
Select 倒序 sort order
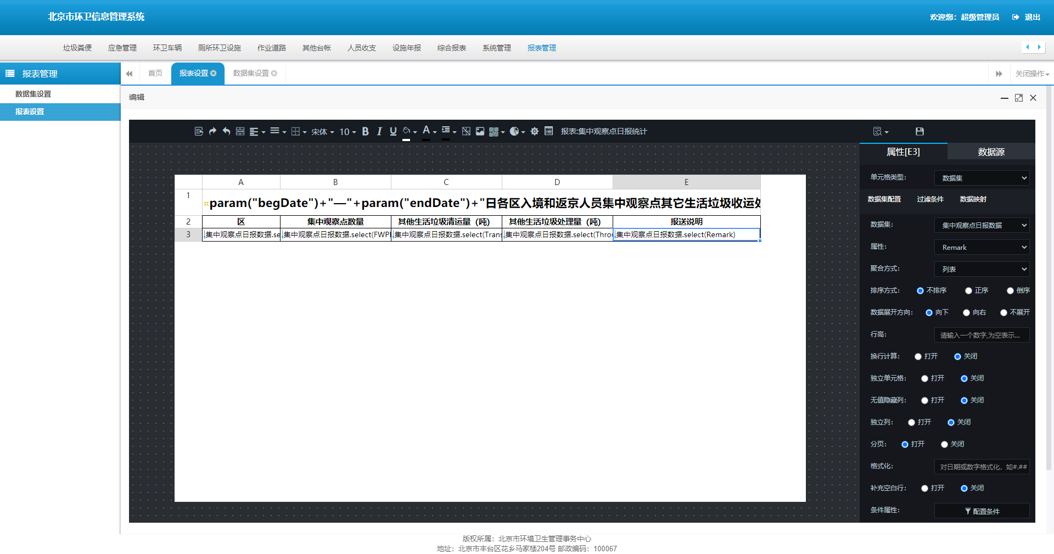point(1010,290)
